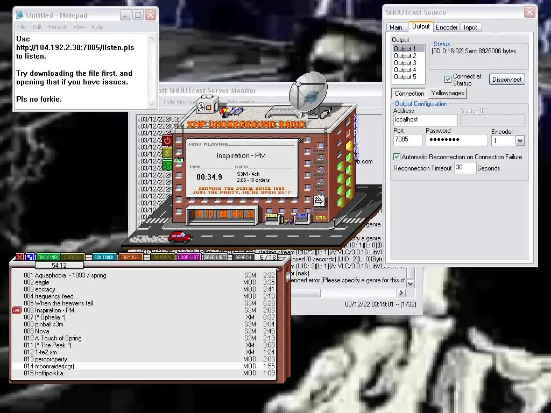Click the Password input field

[x=456, y=140]
